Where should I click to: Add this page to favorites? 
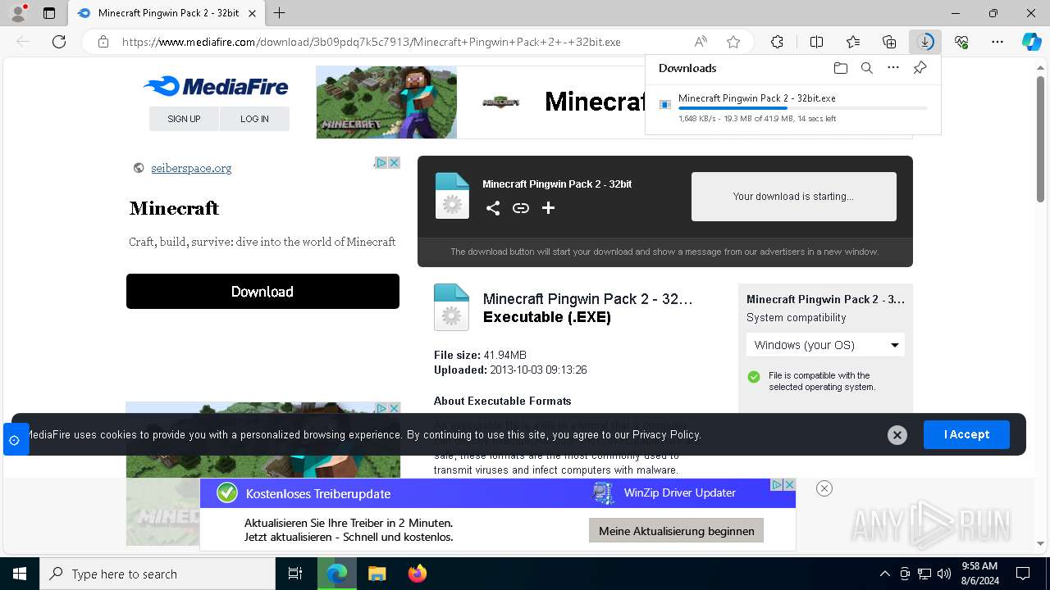pyautogui.click(x=733, y=42)
